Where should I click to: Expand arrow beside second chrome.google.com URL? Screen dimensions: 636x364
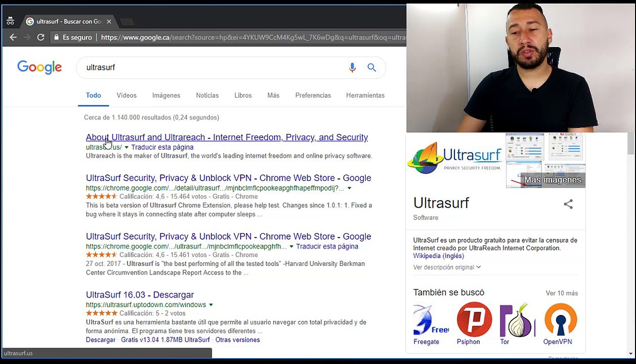[x=291, y=247]
